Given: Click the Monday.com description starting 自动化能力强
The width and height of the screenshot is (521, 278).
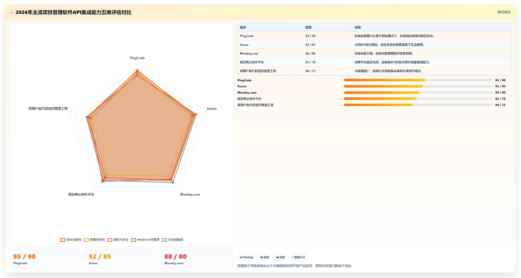Looking at the screenshot, I should pos(384,54).
